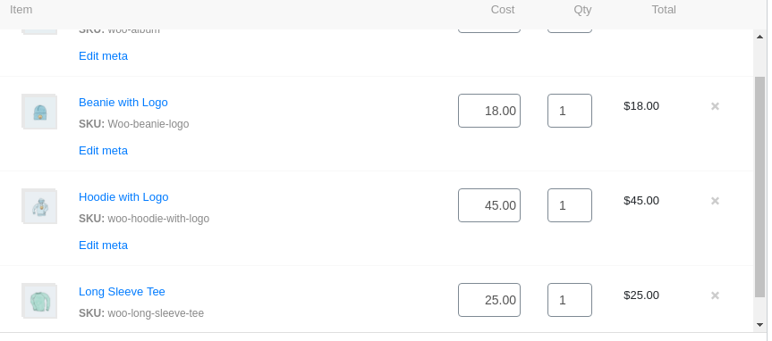Viewport: 772px width, 341px height.
Task: Edit meta below woo-album SKU
Action: [x=104, y=56]
